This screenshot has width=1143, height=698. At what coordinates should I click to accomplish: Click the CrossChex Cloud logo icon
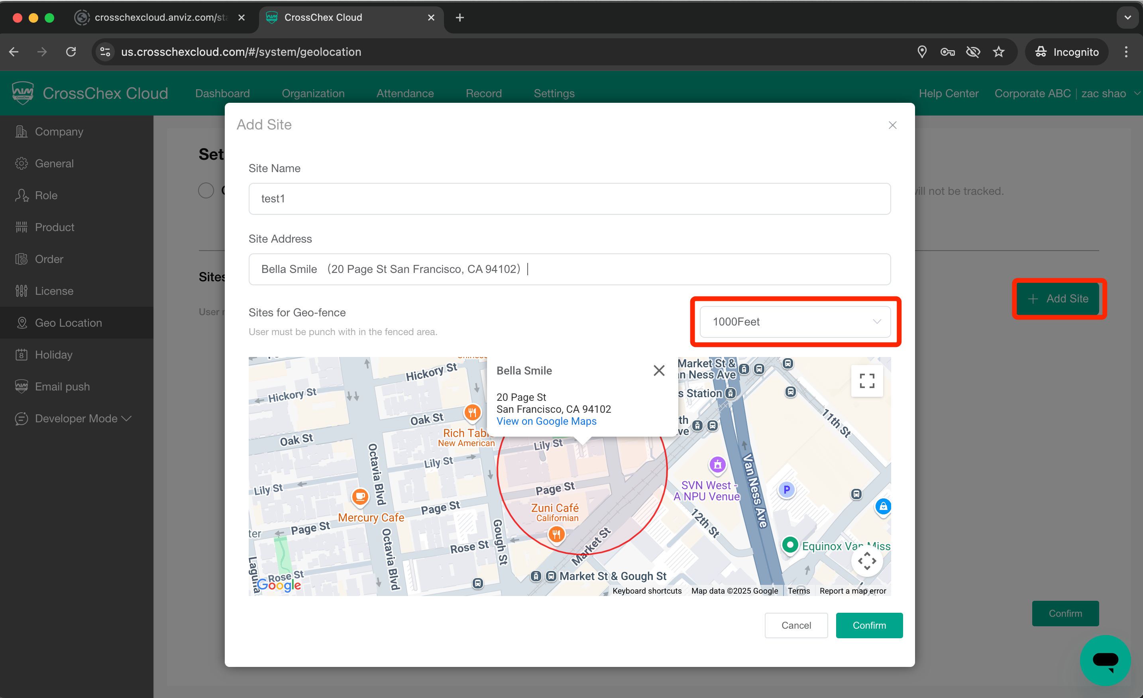tap(23, 93)
